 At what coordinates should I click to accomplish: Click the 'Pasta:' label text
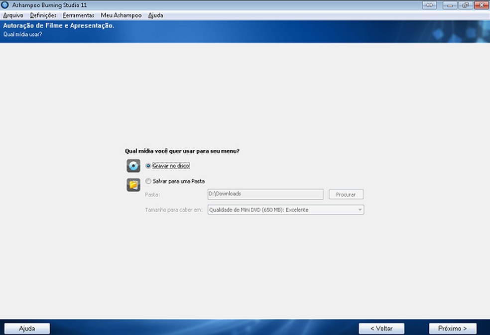tap(152, 195)
